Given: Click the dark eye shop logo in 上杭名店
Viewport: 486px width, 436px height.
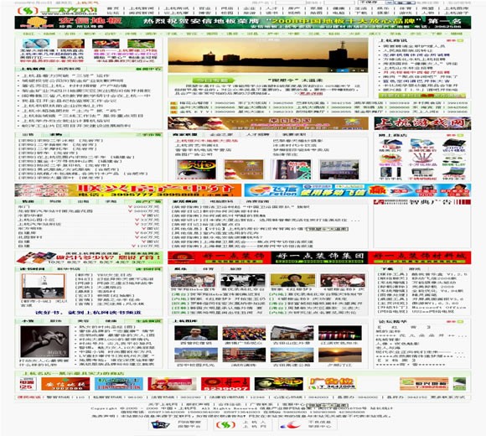Looking at the screenshot, I should tap(279, 384).
